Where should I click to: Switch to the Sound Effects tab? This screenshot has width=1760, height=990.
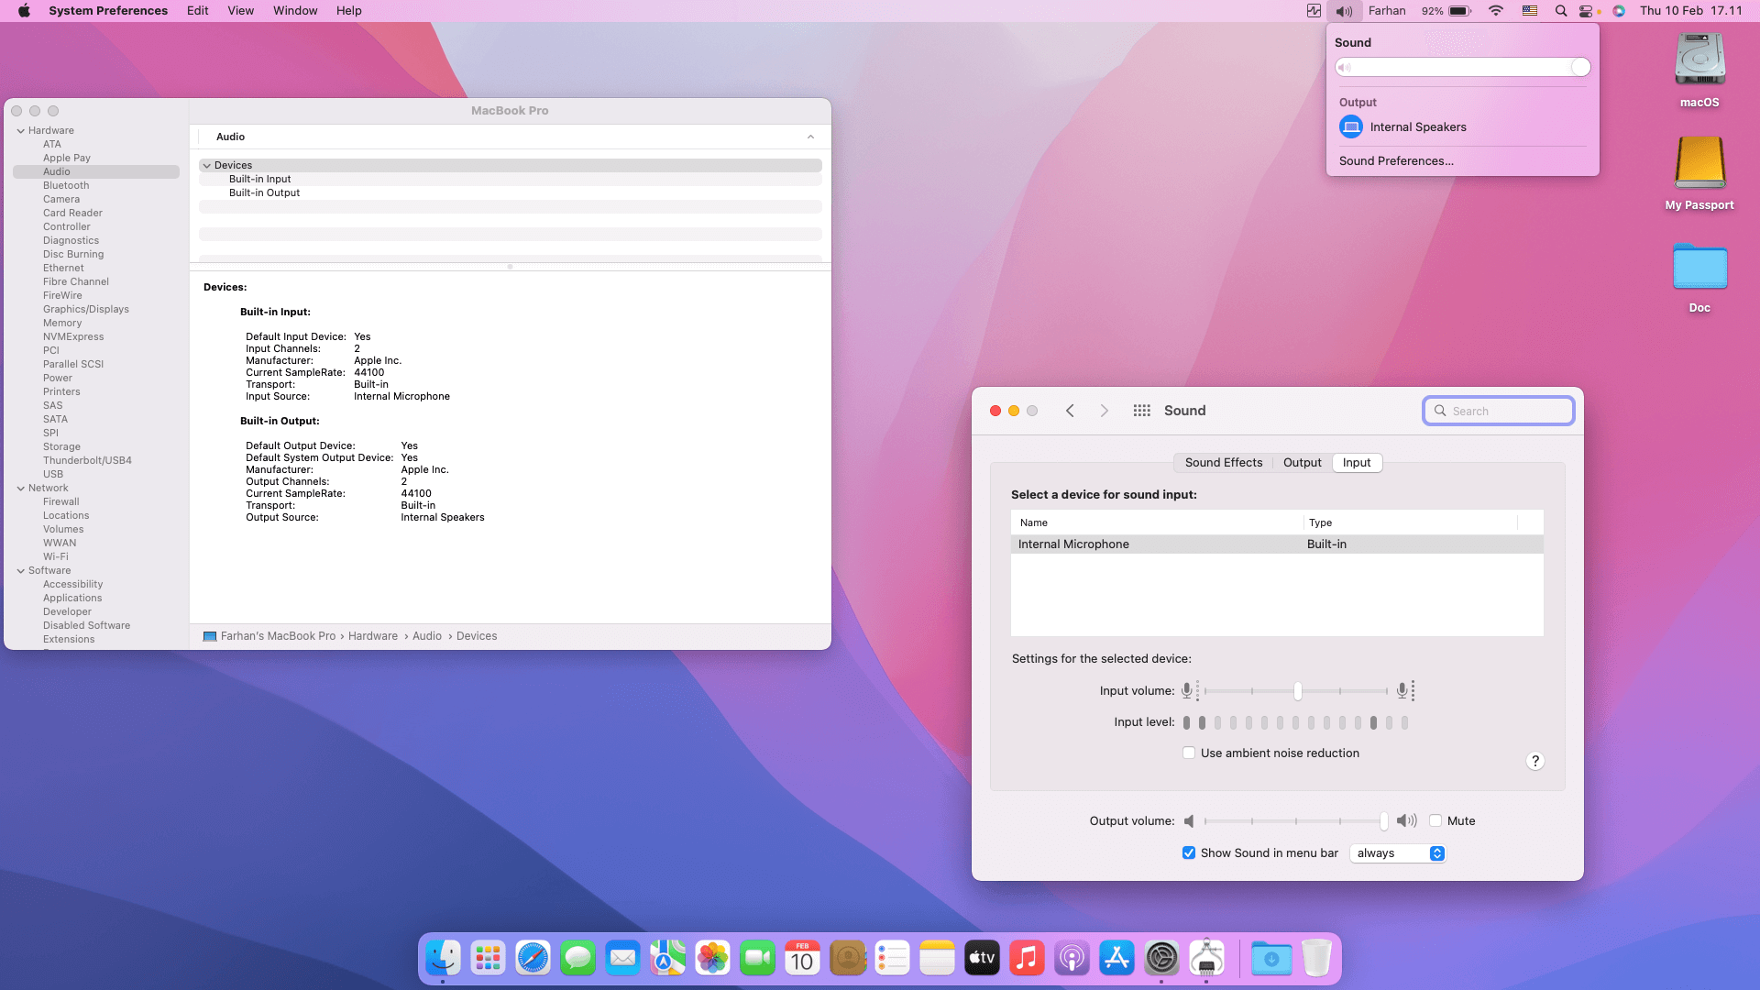click(x=1224, y=463)
